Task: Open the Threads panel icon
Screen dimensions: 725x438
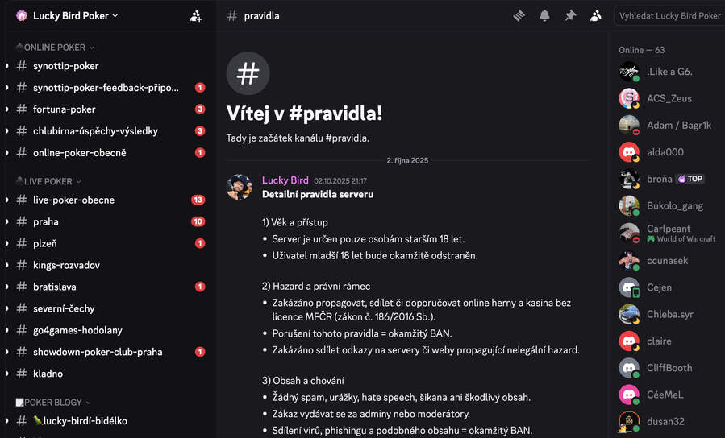Action: click(519, 15)
